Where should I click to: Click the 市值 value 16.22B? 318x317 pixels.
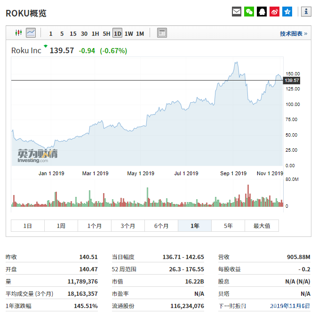click(194, 282)
